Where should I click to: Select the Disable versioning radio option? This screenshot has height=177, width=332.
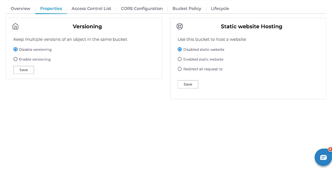tap(16, 50)
